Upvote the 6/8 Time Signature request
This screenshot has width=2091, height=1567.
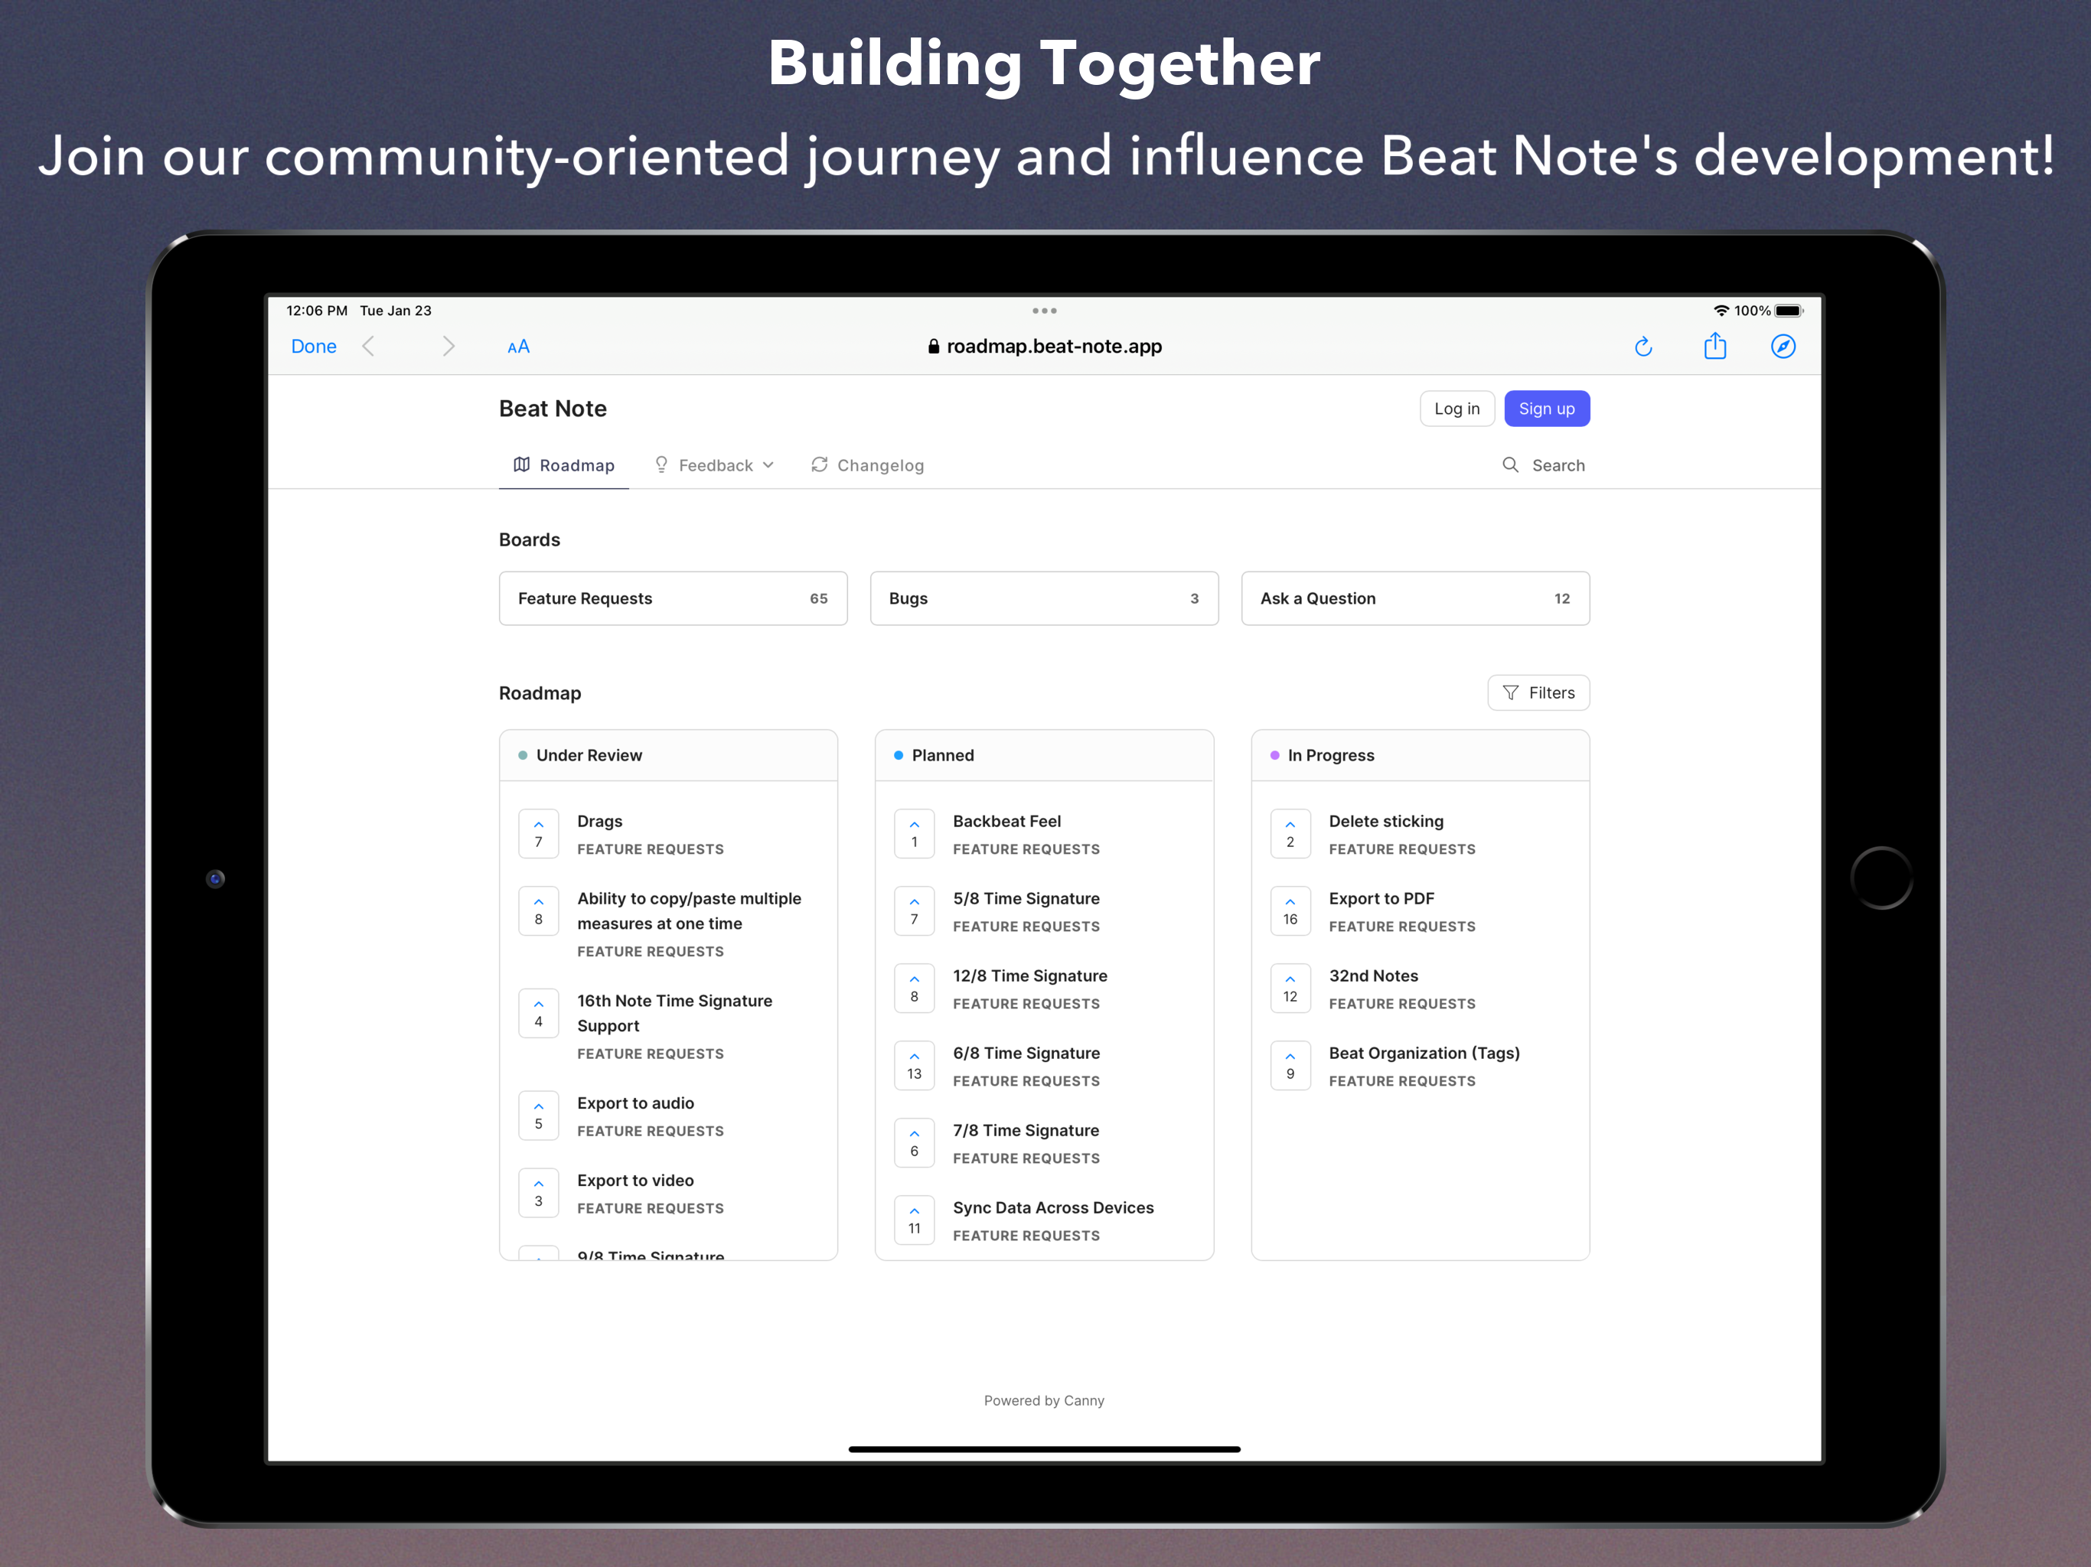pos(914,1066)
